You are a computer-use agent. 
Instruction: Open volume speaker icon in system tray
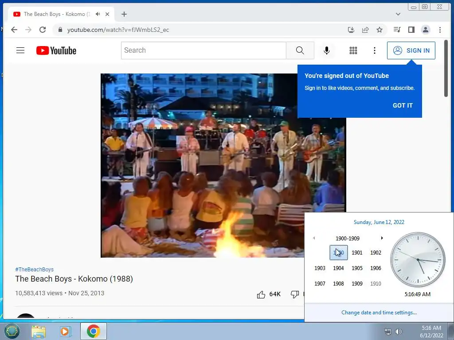[x=399, y=332]
